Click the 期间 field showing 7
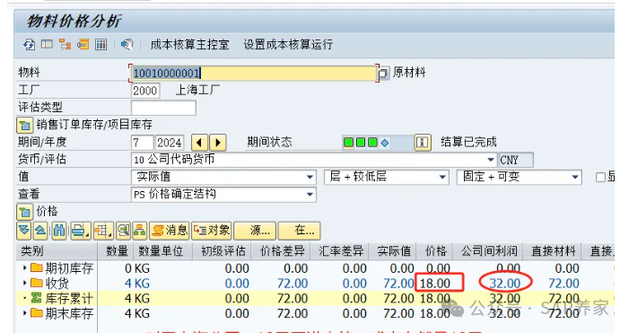 point(142,143)
